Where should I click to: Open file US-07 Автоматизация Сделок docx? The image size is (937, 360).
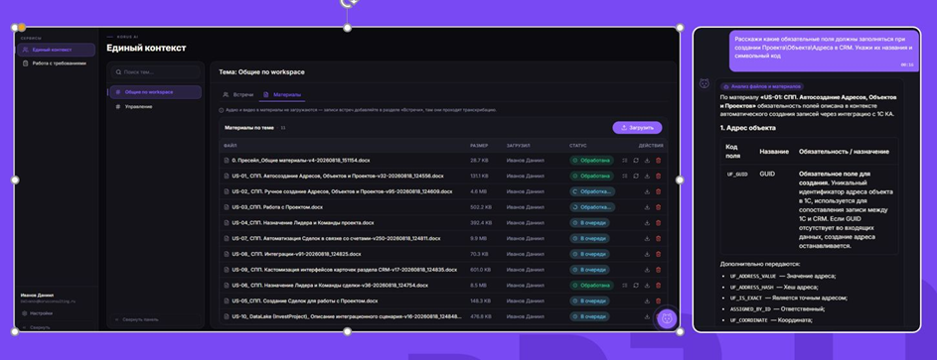point(336,238)
